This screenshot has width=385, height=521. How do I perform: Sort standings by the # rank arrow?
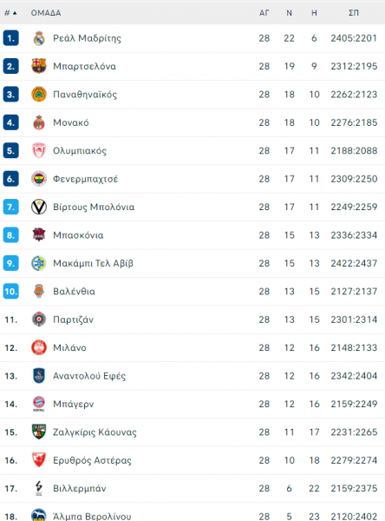(x=10, y=13)
